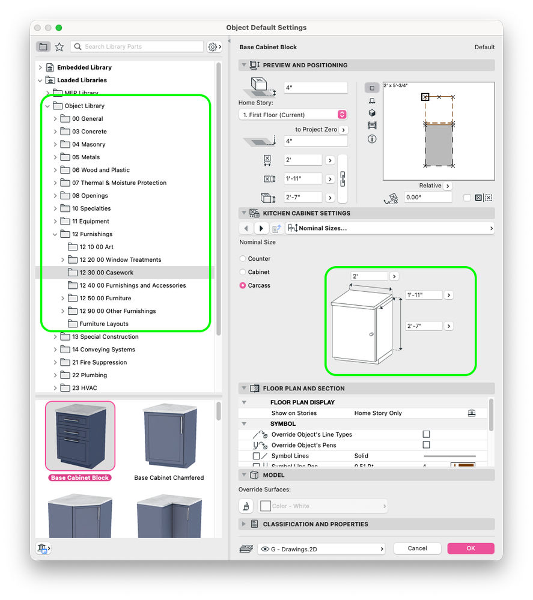Click the library tree scrollbar
The image size is (533, 600).
pyautogui.click(x=219, y=199)
